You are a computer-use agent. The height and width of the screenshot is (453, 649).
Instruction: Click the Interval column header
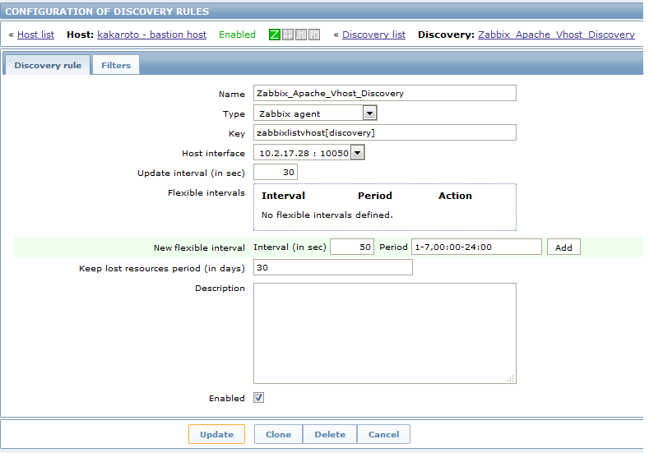tap(283, 196)
